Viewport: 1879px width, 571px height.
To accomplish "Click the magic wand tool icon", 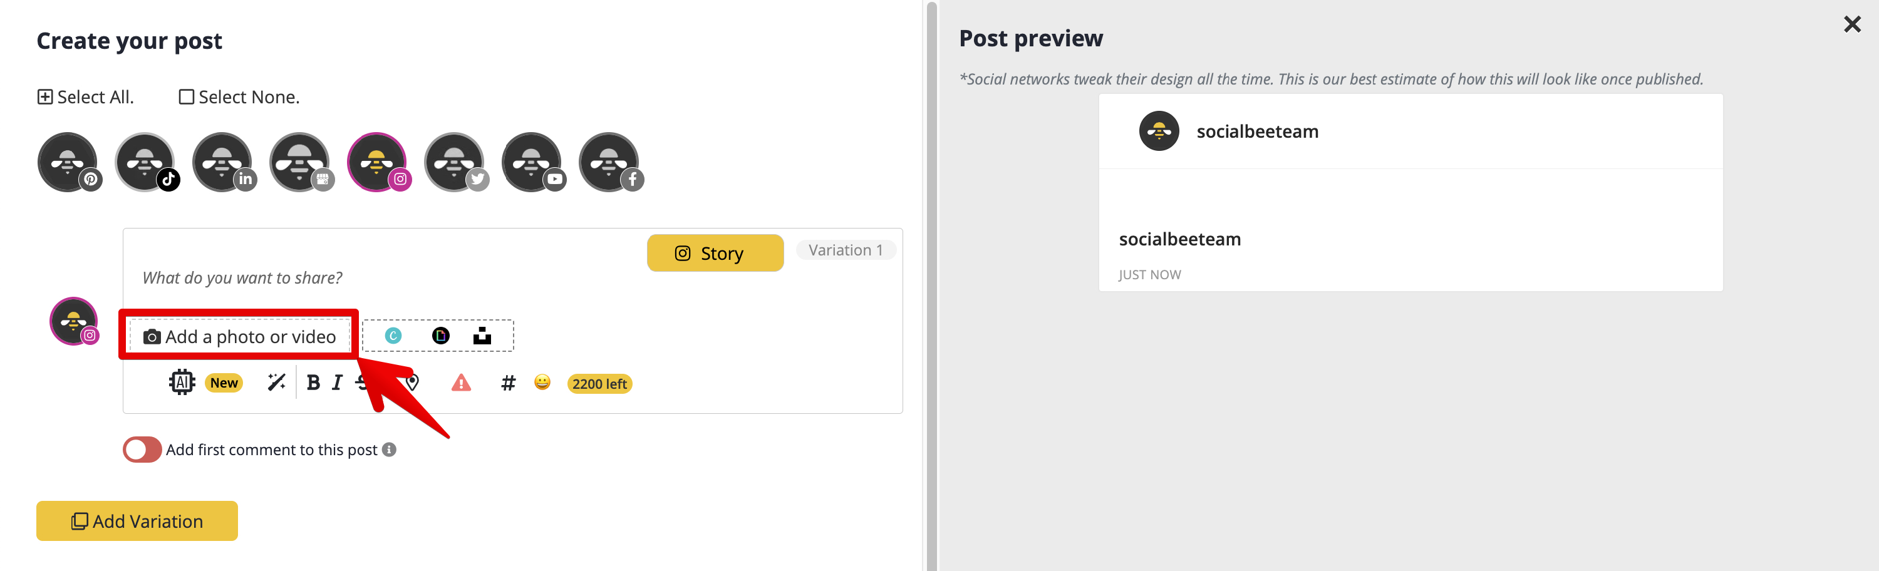I will pos(276,382).
